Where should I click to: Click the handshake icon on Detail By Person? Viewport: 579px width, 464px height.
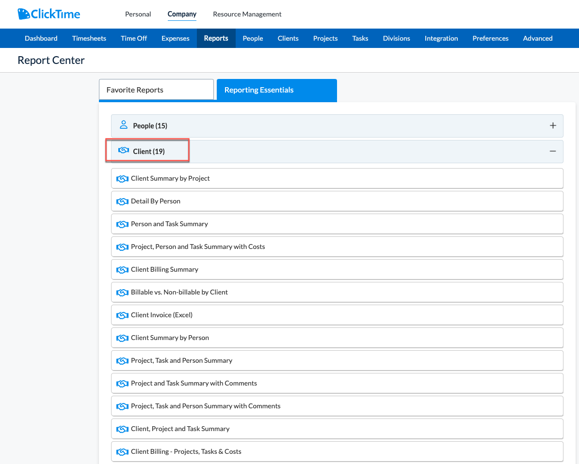pyautogui.click(x=122, y=201)
